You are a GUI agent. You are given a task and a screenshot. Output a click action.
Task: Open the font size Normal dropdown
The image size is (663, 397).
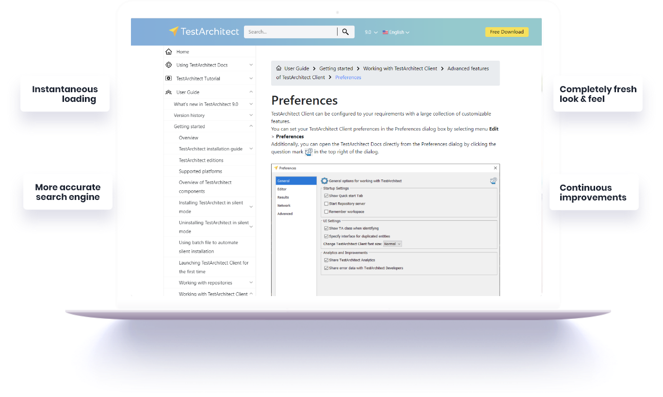coord(392,244)
